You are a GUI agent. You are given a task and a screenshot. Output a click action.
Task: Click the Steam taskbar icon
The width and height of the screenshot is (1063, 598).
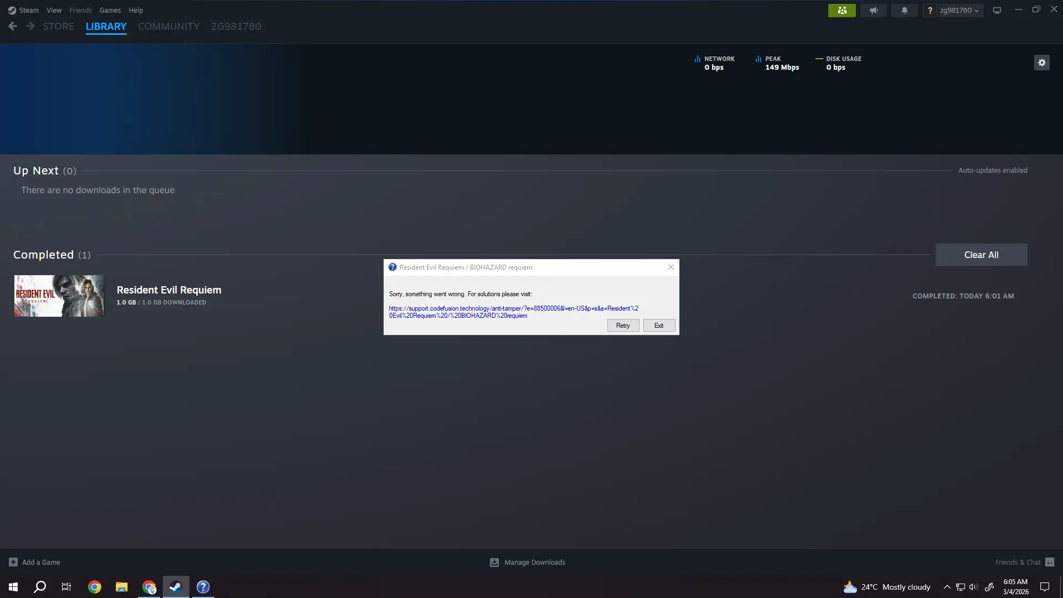[x=176, y=587]
